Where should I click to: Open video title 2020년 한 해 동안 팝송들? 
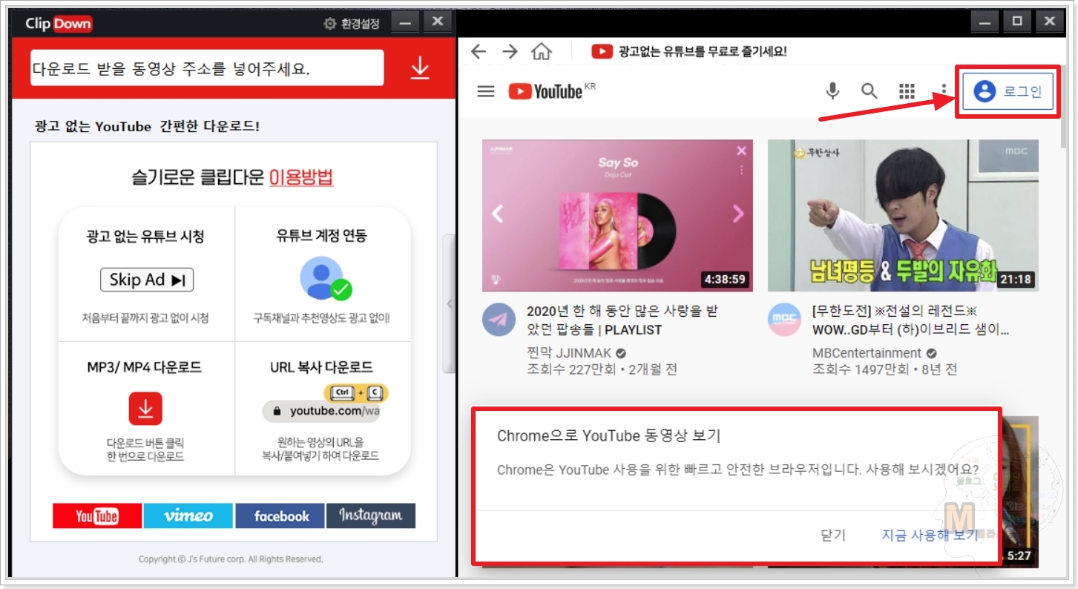pyautogui.click(x=622, y=320)
